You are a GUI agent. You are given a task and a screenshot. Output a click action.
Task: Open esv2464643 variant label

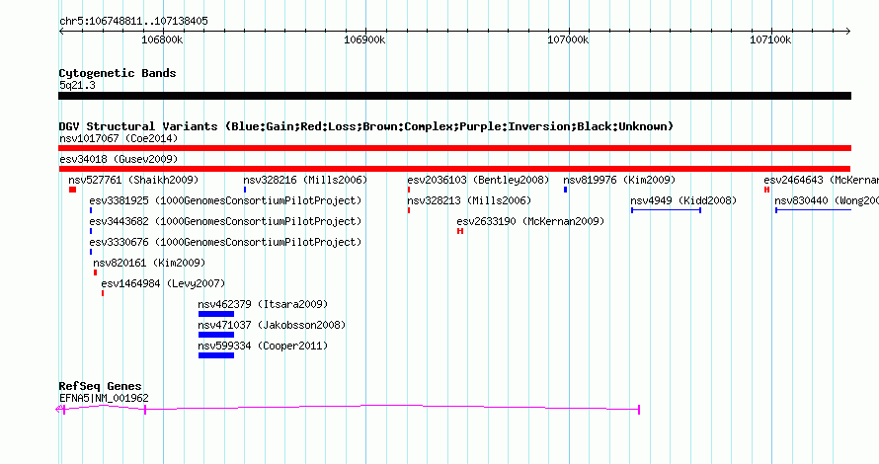click(x=822, y=180)
